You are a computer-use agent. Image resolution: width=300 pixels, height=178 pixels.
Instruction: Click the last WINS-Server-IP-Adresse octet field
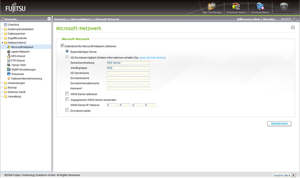[150, 105]
